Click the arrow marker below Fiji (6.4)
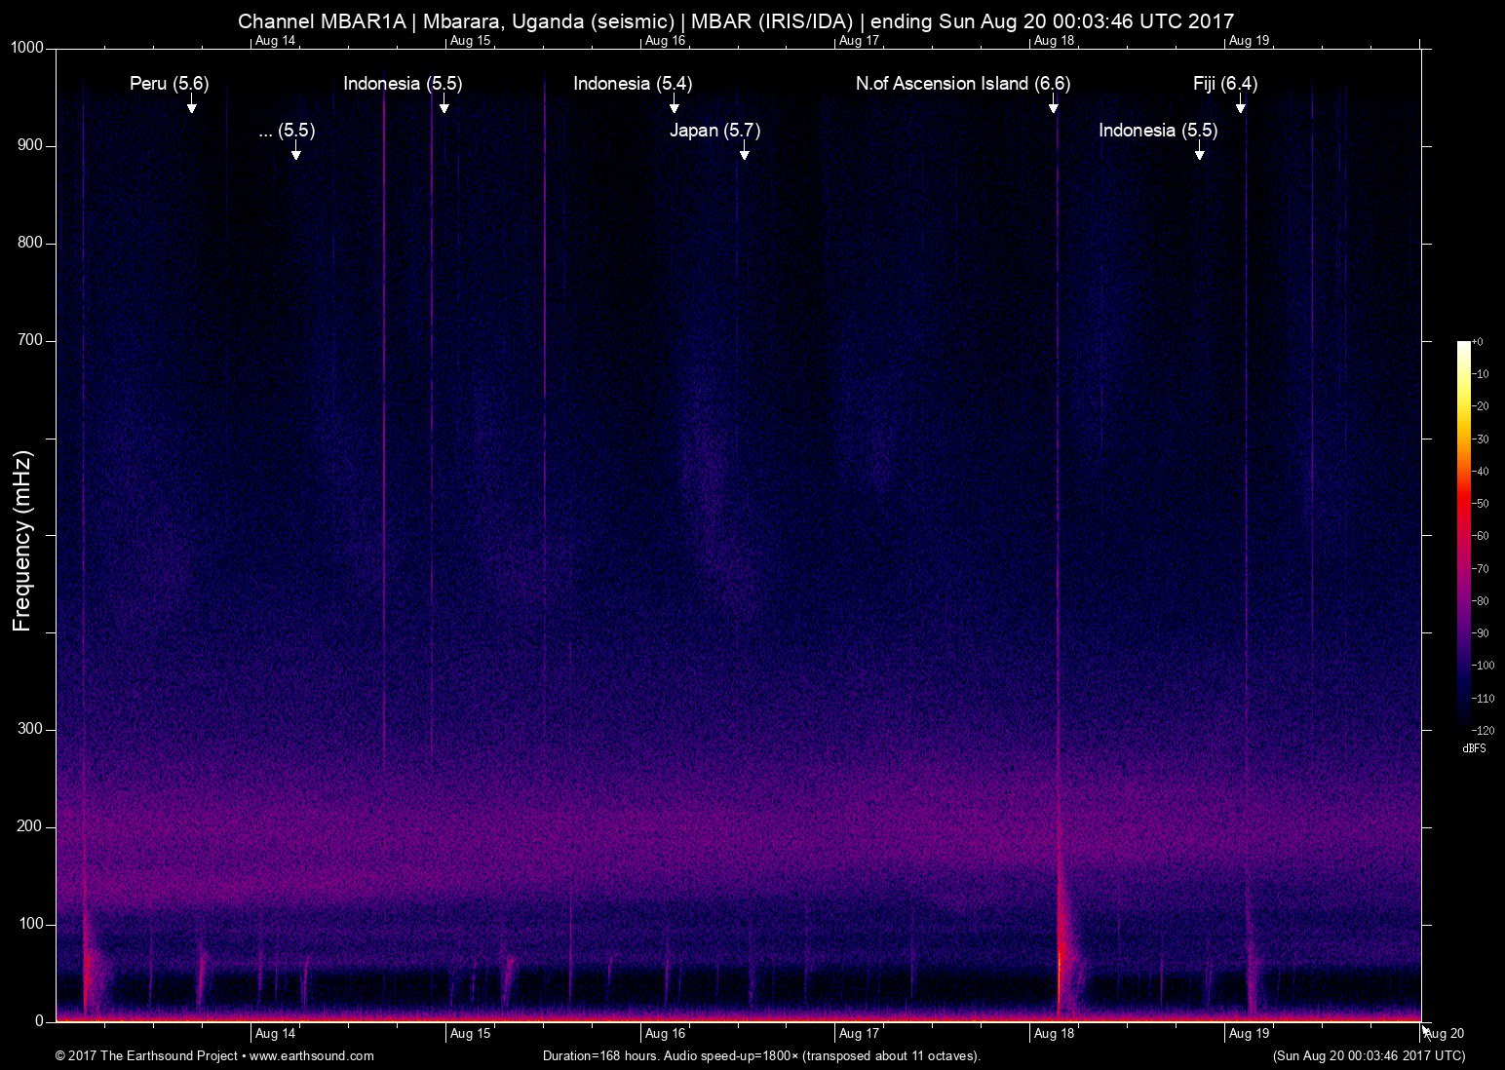This screenshot has width=1505, height=1070. pos(1240,105)
